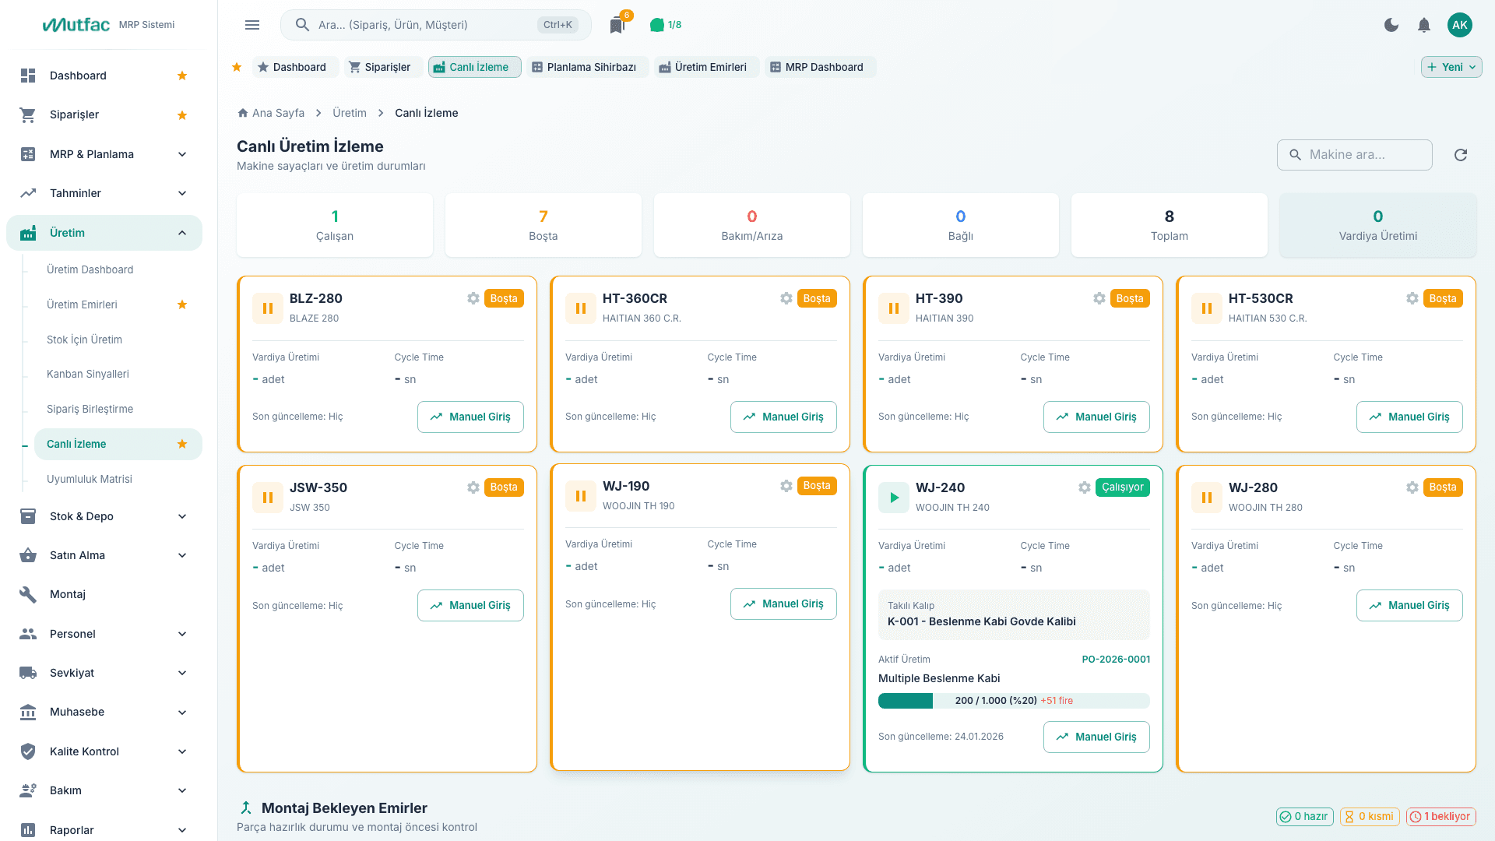
Task: Collapse the Üretim menu
Action: click(104, 233)
